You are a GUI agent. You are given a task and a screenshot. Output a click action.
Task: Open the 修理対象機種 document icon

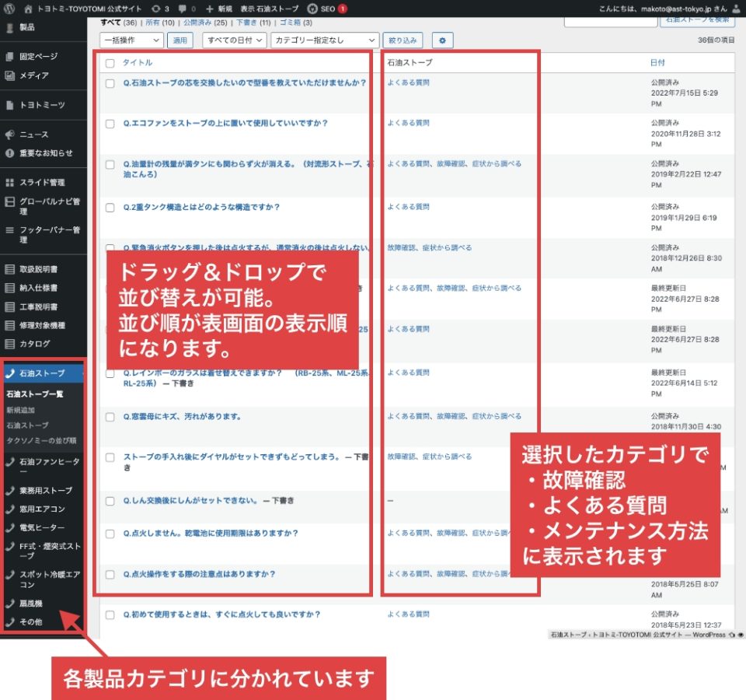click(x=9, y=326)
